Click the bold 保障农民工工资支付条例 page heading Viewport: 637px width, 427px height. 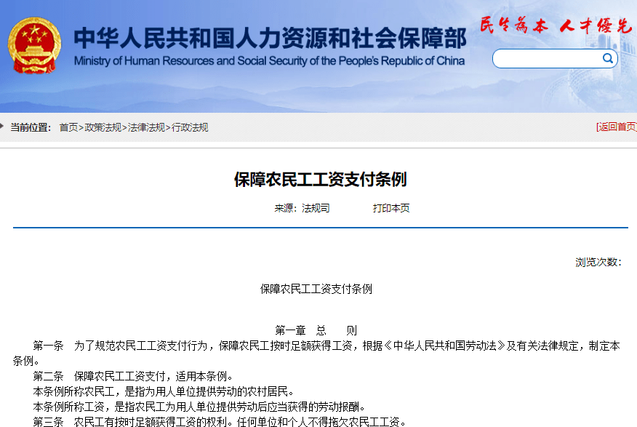320,180
